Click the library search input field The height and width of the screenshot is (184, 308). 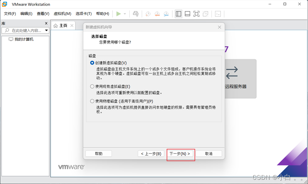pos(26,31)
